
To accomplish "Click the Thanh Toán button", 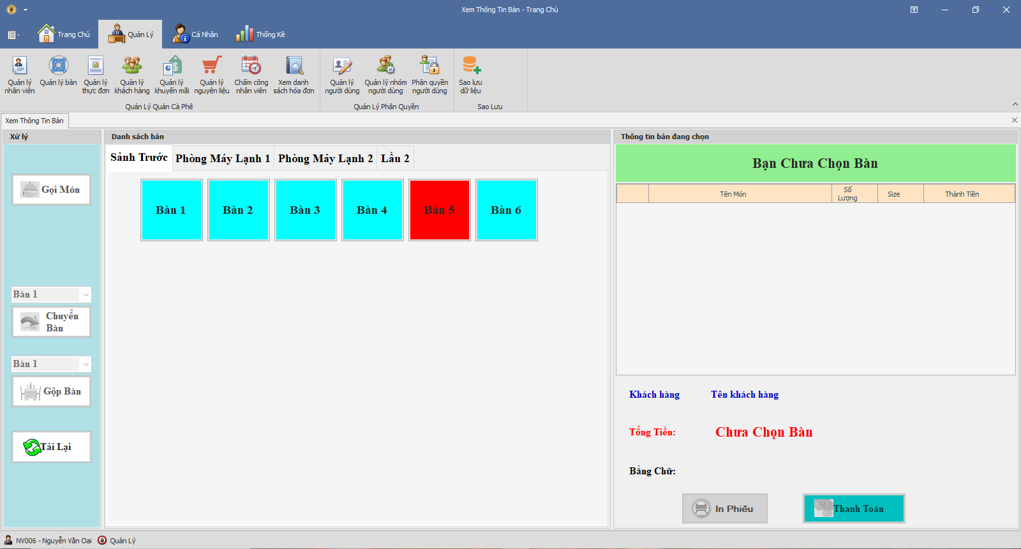I will [853, 509].
